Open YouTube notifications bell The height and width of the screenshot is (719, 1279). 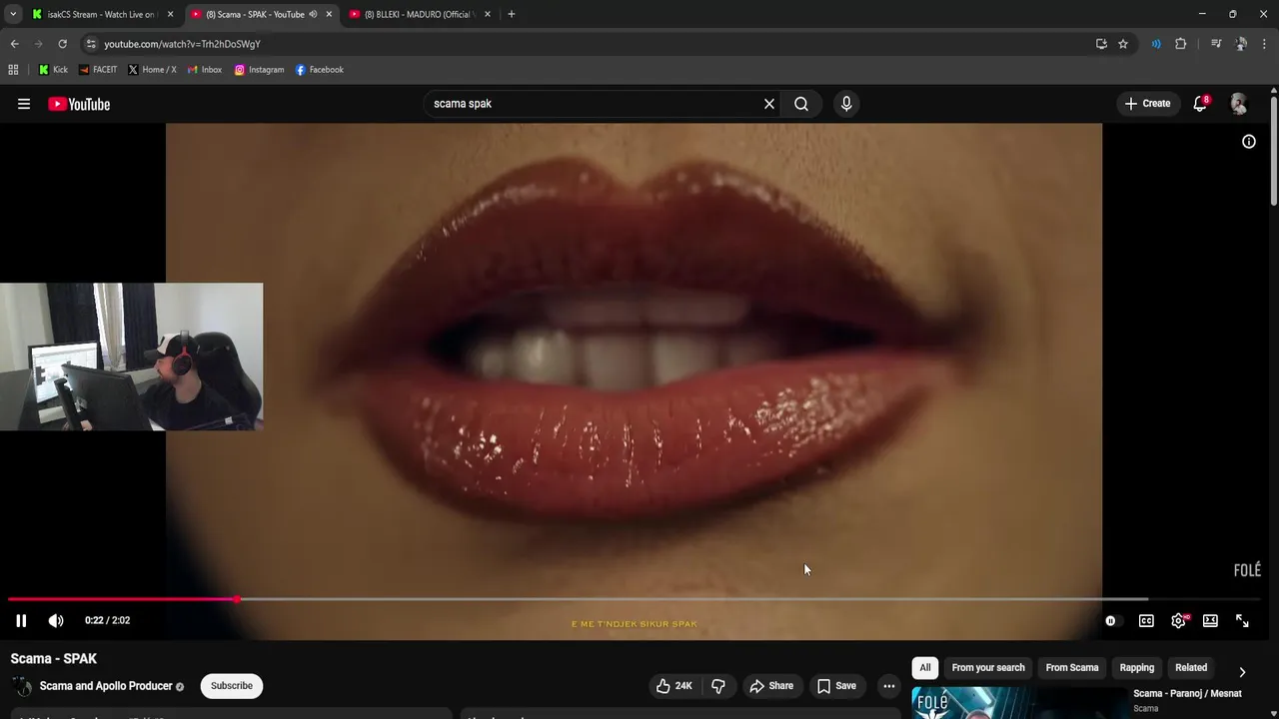(x=1200, y=104)
